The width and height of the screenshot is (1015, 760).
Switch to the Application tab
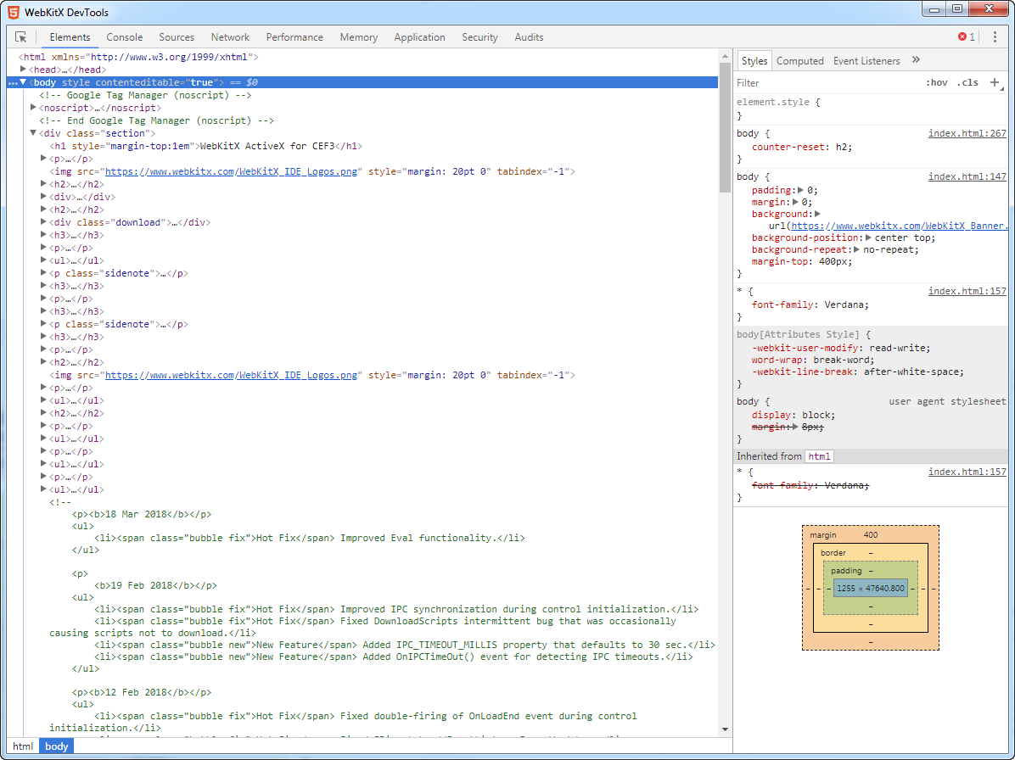click(x=419, y=36)
